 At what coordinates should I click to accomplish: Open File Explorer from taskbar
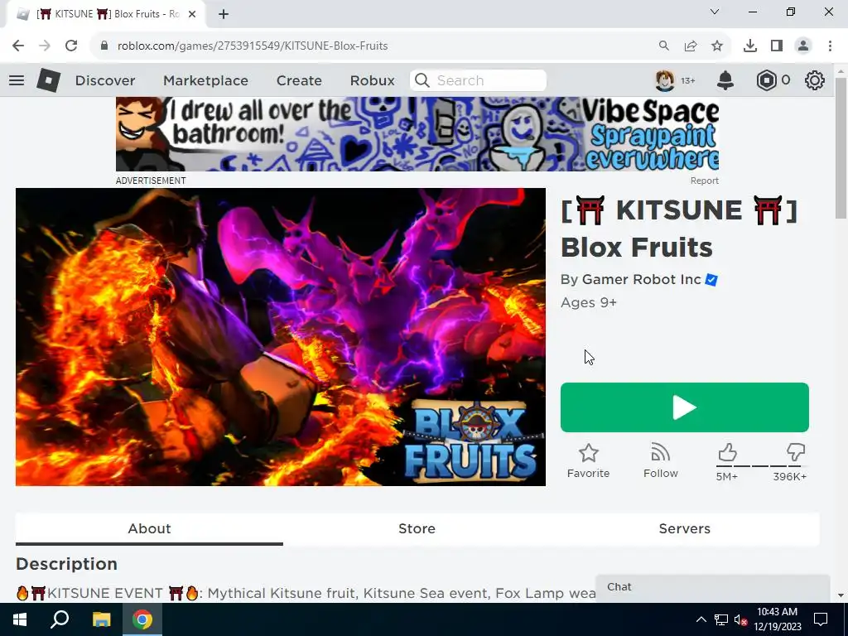click(101, 619)
